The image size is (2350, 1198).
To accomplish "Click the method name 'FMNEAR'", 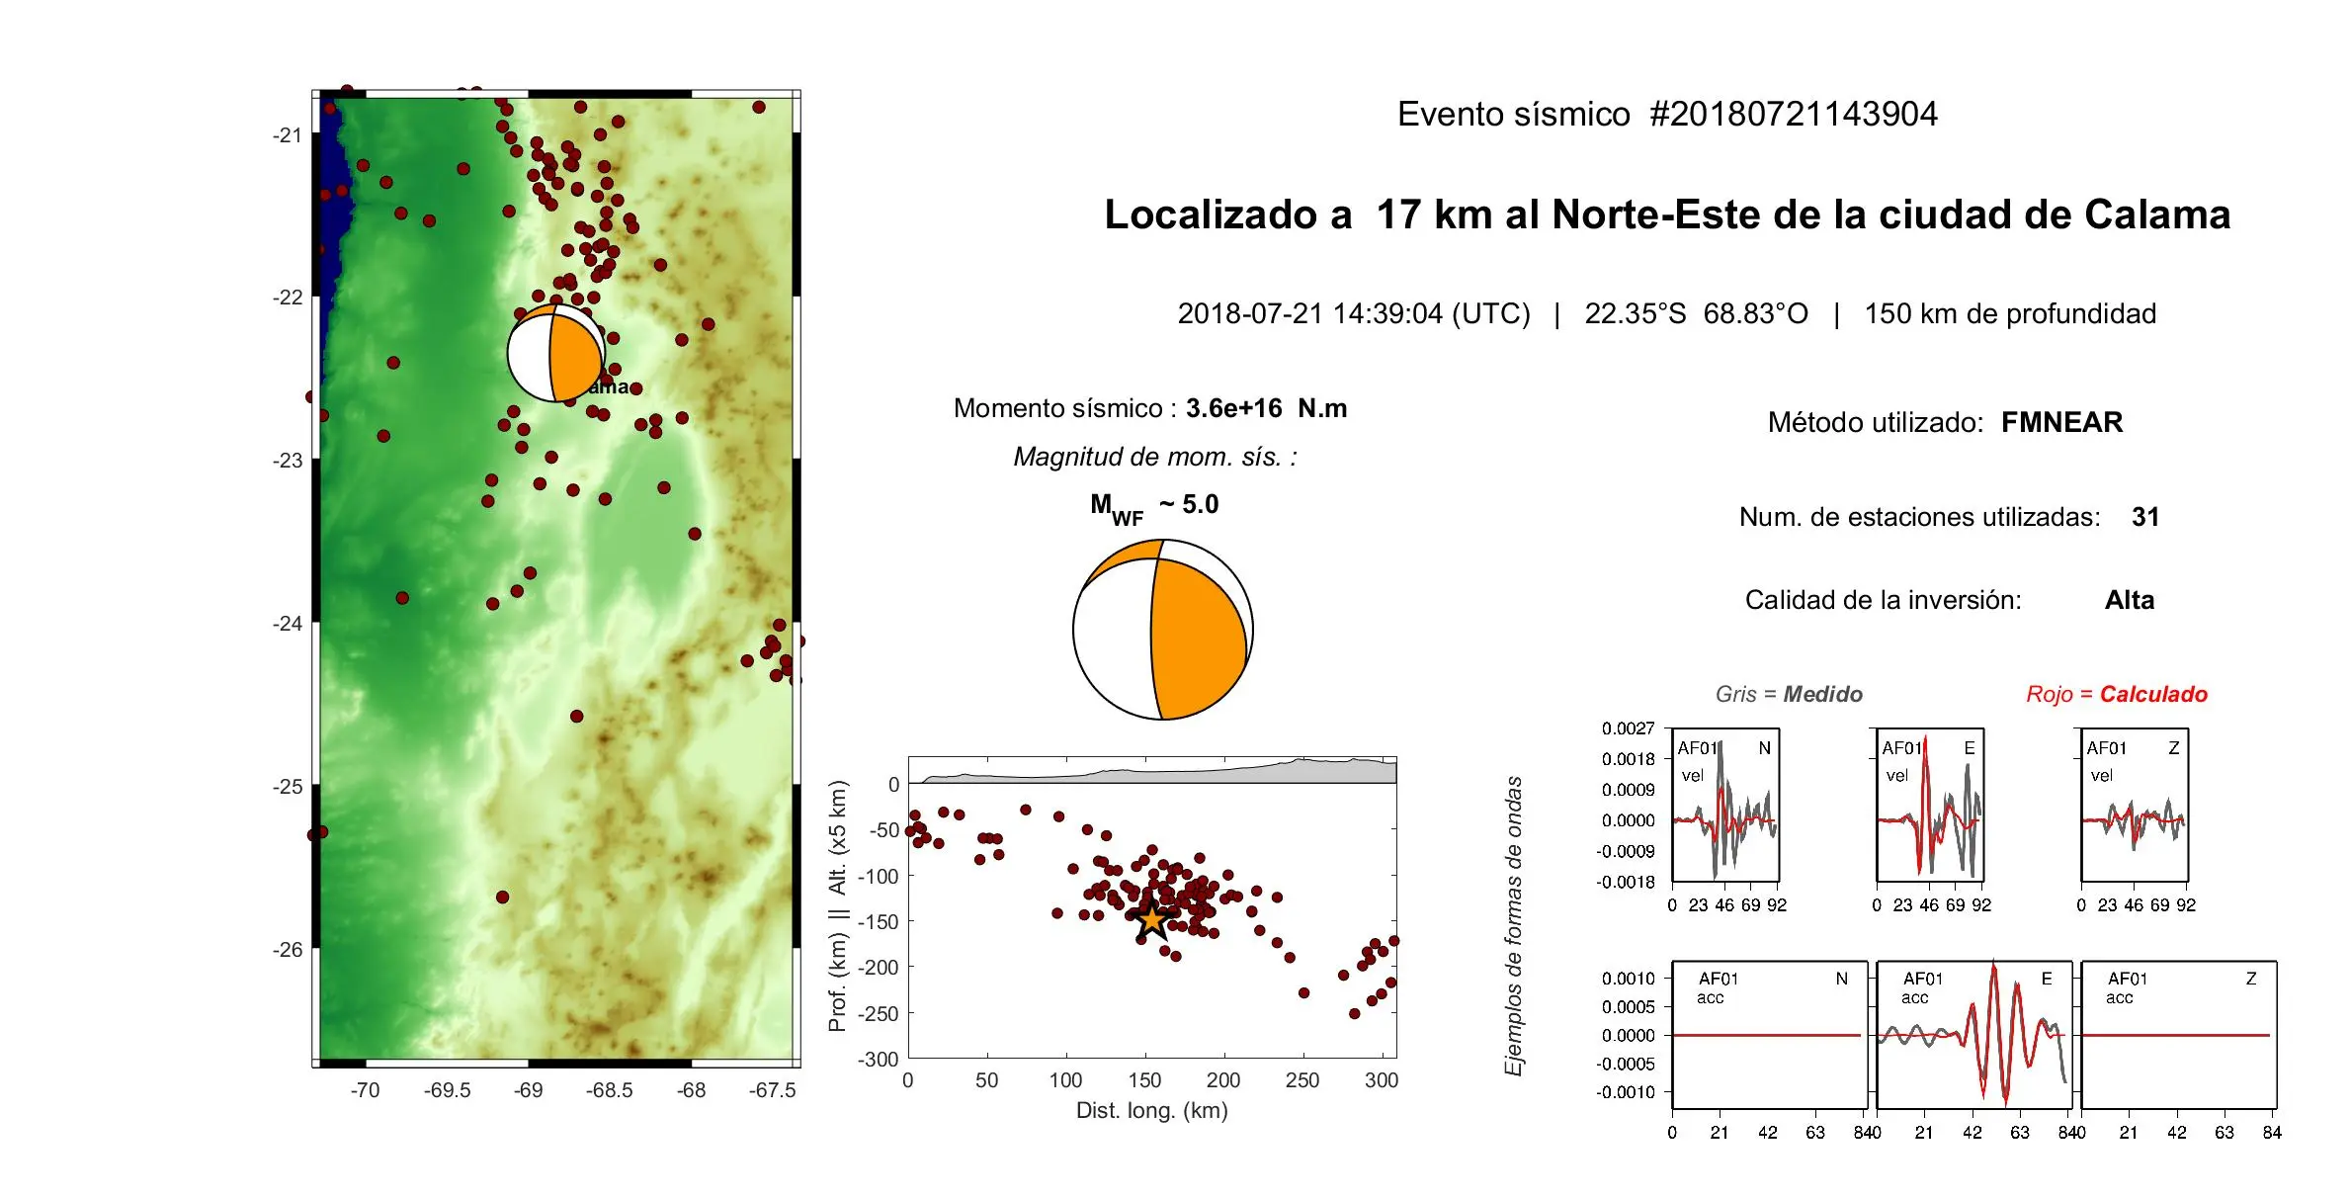I will [x=2061, y=423].
